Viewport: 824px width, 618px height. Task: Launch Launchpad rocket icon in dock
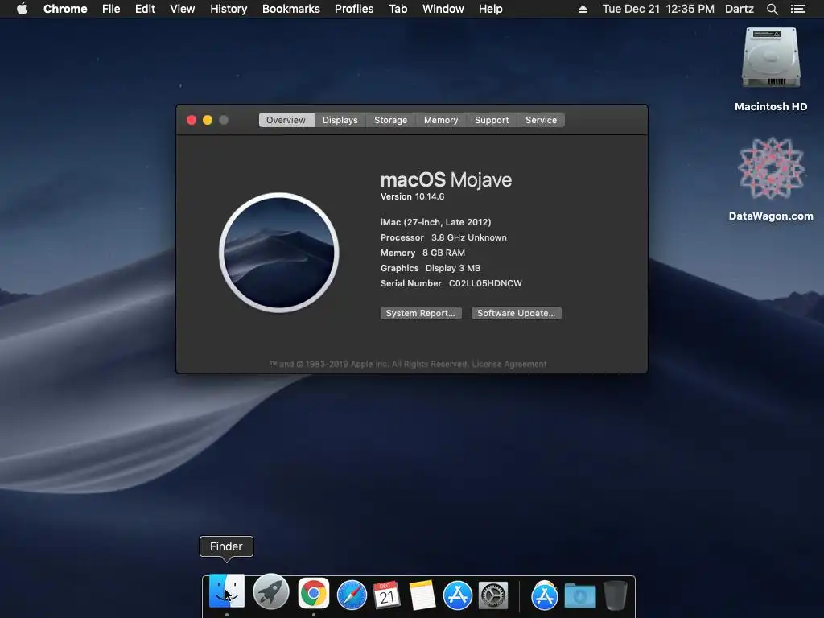(270, 592)
